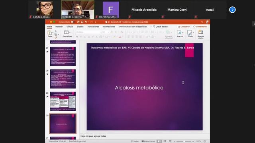The height and width of the screenshot is (143, 255).
Task: Open the font name dropdown
Action: pyautogui.click(x=100, y=32)
